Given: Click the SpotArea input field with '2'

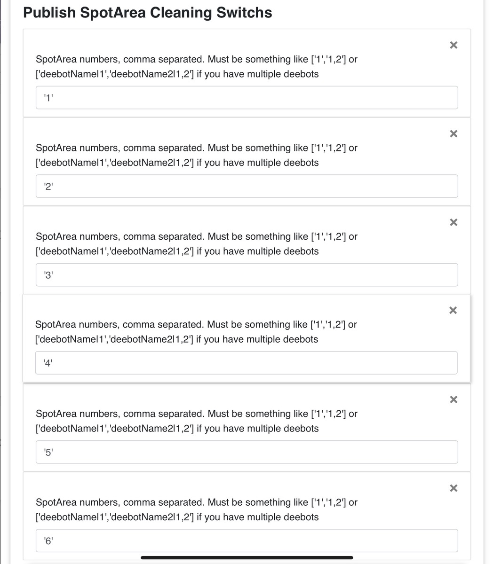Looking at the screenshot, I should point(246,186).
